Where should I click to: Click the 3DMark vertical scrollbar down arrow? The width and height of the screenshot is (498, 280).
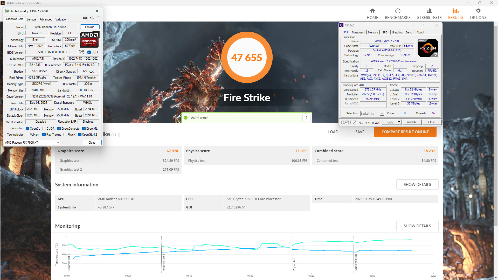coord(496,278)
